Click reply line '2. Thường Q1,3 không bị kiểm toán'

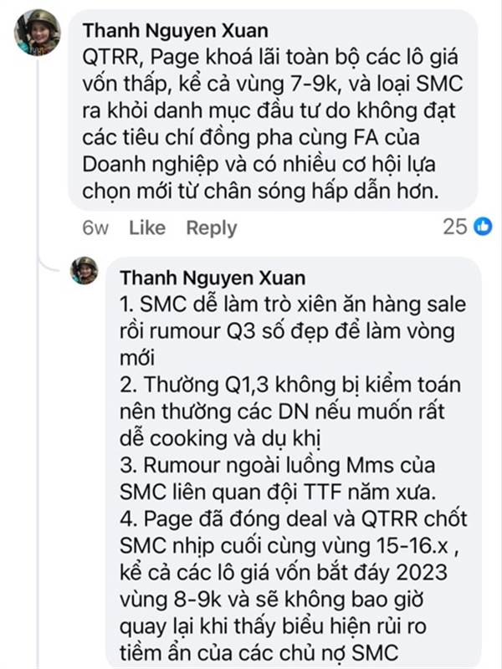(x=290, y=385)
